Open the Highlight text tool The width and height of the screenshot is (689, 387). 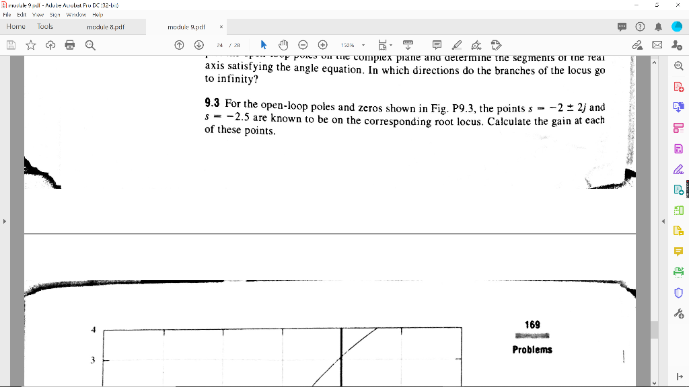coord(456,45)
